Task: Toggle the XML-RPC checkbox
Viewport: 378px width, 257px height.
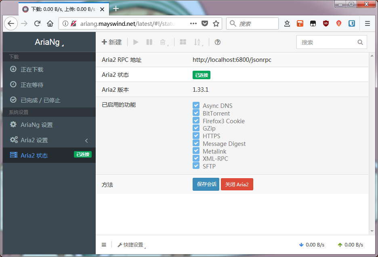Action: pos(196,158)
